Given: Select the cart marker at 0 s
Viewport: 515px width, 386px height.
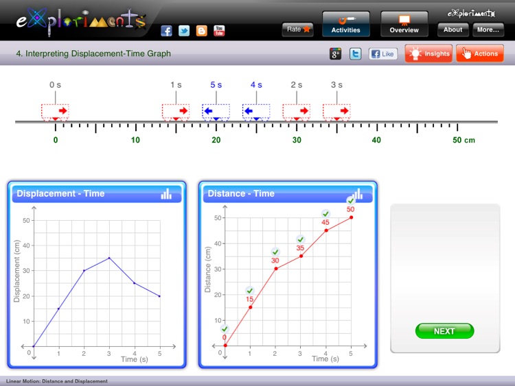Looking at the screenshot, I should tap(55, 112).
